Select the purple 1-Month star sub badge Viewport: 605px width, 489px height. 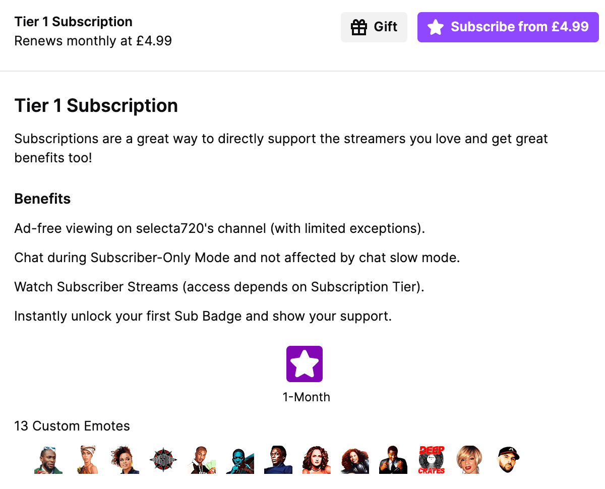tap(305, 364)
